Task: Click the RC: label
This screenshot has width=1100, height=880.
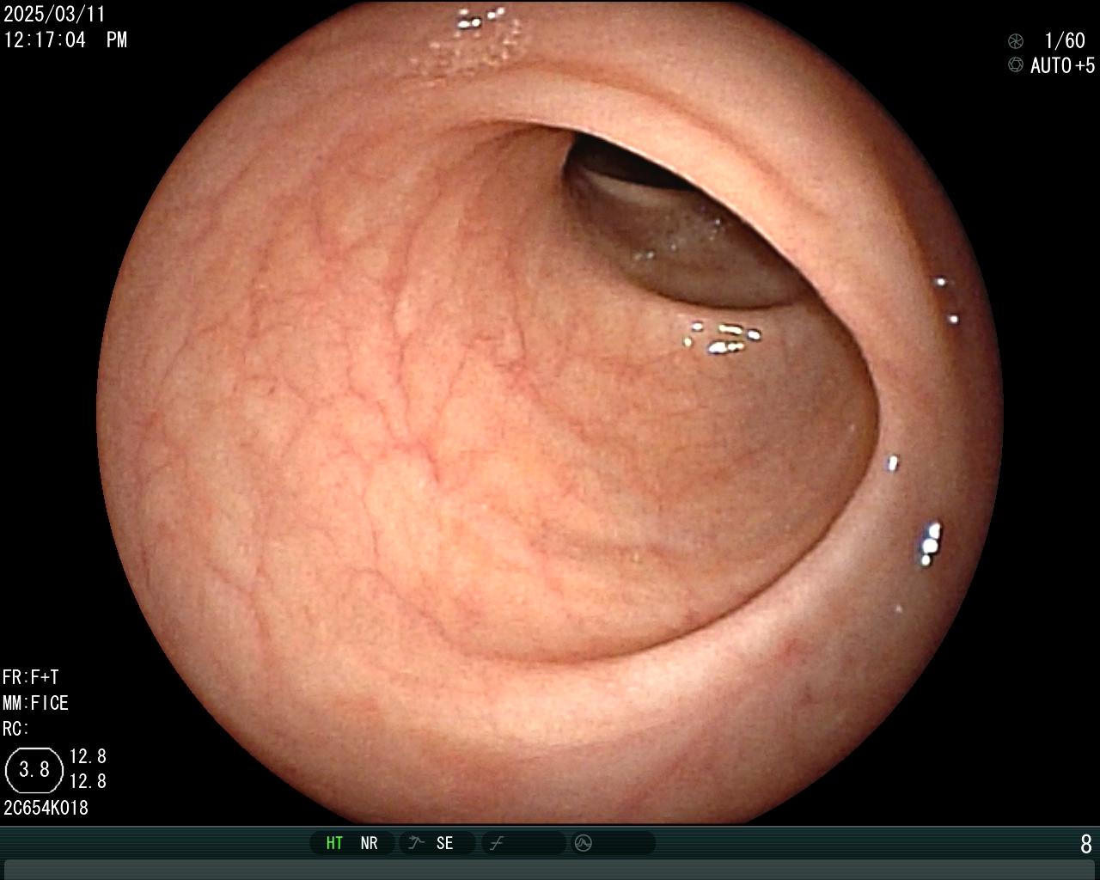Action: [16, 729]
